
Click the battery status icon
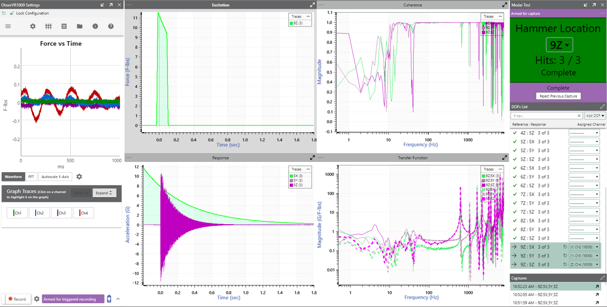pyautogui.click(x=109, y=299)
